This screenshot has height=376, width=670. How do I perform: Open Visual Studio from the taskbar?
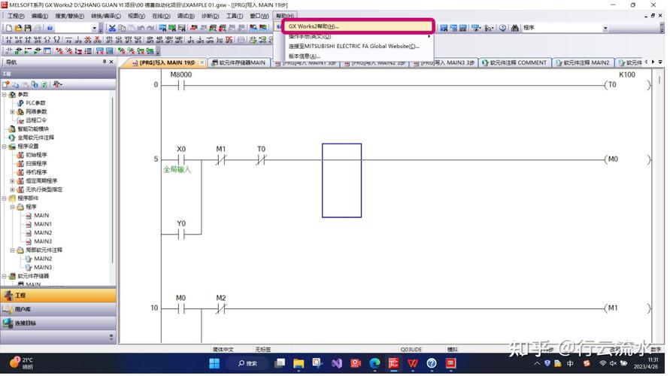click(336, 364)
